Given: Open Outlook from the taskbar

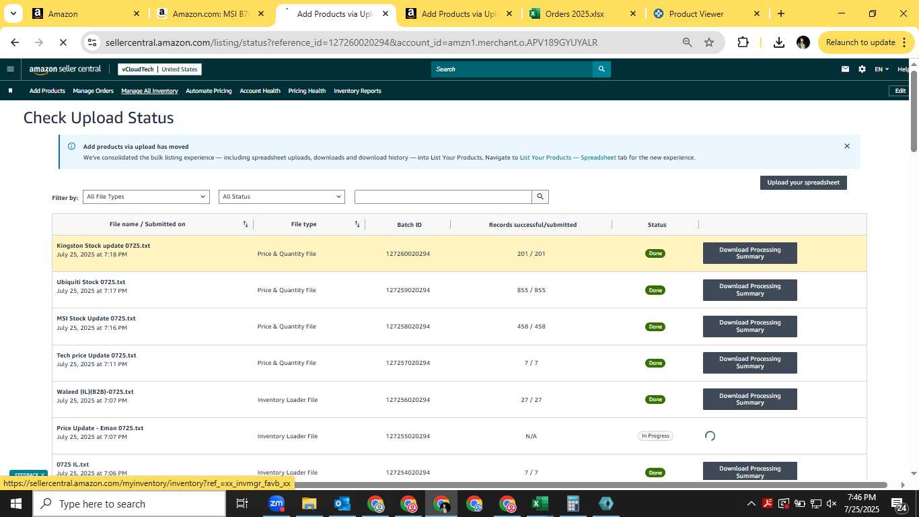Looking at the screenshot, I should click(x=342, y=504).
